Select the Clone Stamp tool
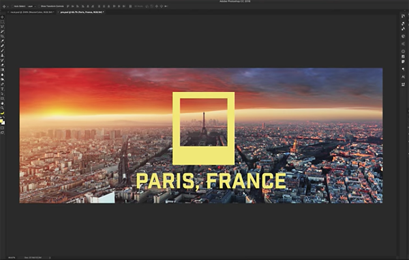The width and height of the screenshot is (409, 260). pos(2,55)
